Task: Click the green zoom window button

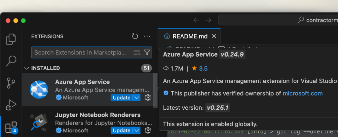Action: (x=23, y=21)
